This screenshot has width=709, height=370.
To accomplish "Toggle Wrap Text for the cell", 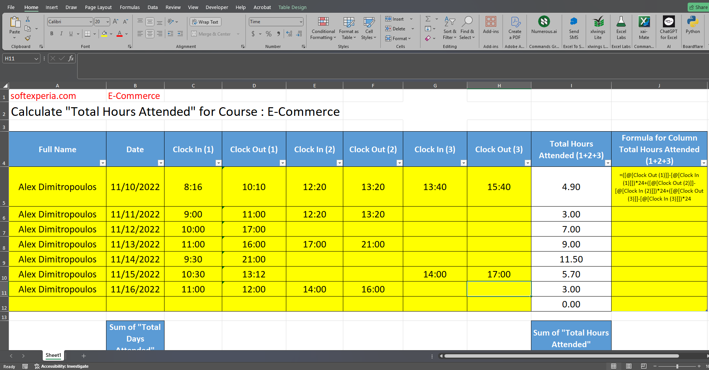I will point(205,22).
